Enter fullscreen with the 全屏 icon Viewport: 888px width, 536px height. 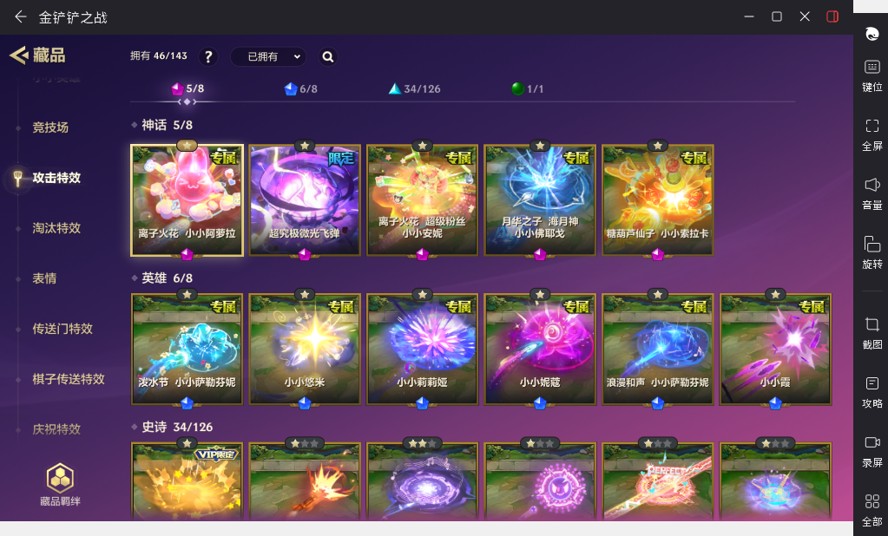[x=872, y=134]
